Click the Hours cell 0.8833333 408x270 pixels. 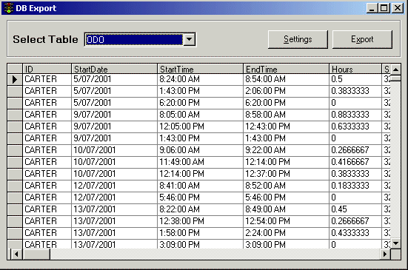(x=355, y=115)
